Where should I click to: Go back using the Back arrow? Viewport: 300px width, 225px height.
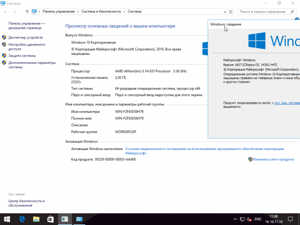6,12
